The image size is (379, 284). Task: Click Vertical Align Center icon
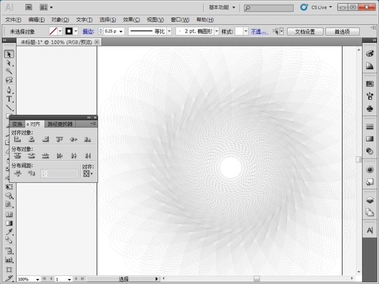point(73,139)
